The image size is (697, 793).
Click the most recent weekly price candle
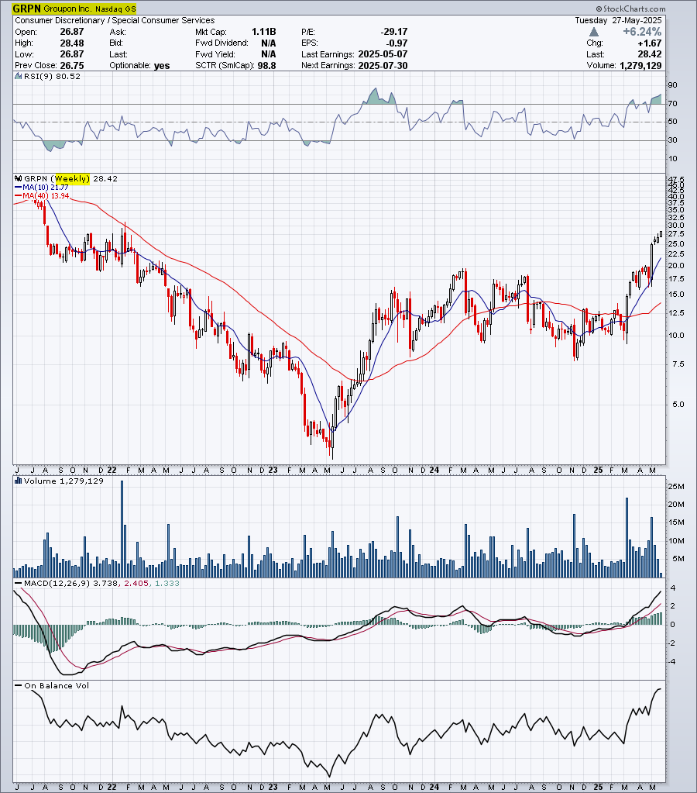pyautogui.click(x=661, y=233)
